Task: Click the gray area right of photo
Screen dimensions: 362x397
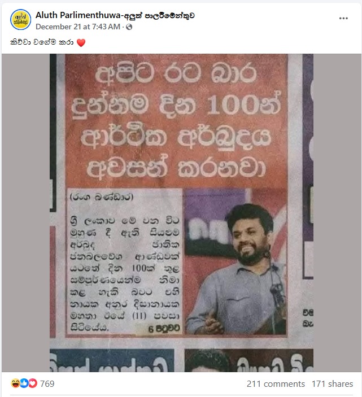Action: point(337,213)
